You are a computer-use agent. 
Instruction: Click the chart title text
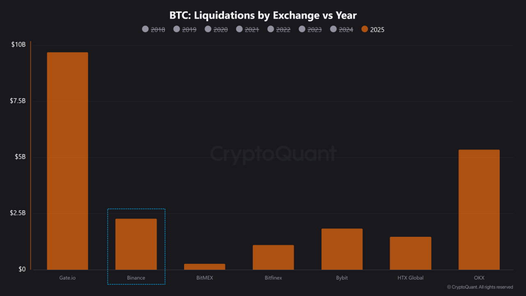click(x=263, y=16)
